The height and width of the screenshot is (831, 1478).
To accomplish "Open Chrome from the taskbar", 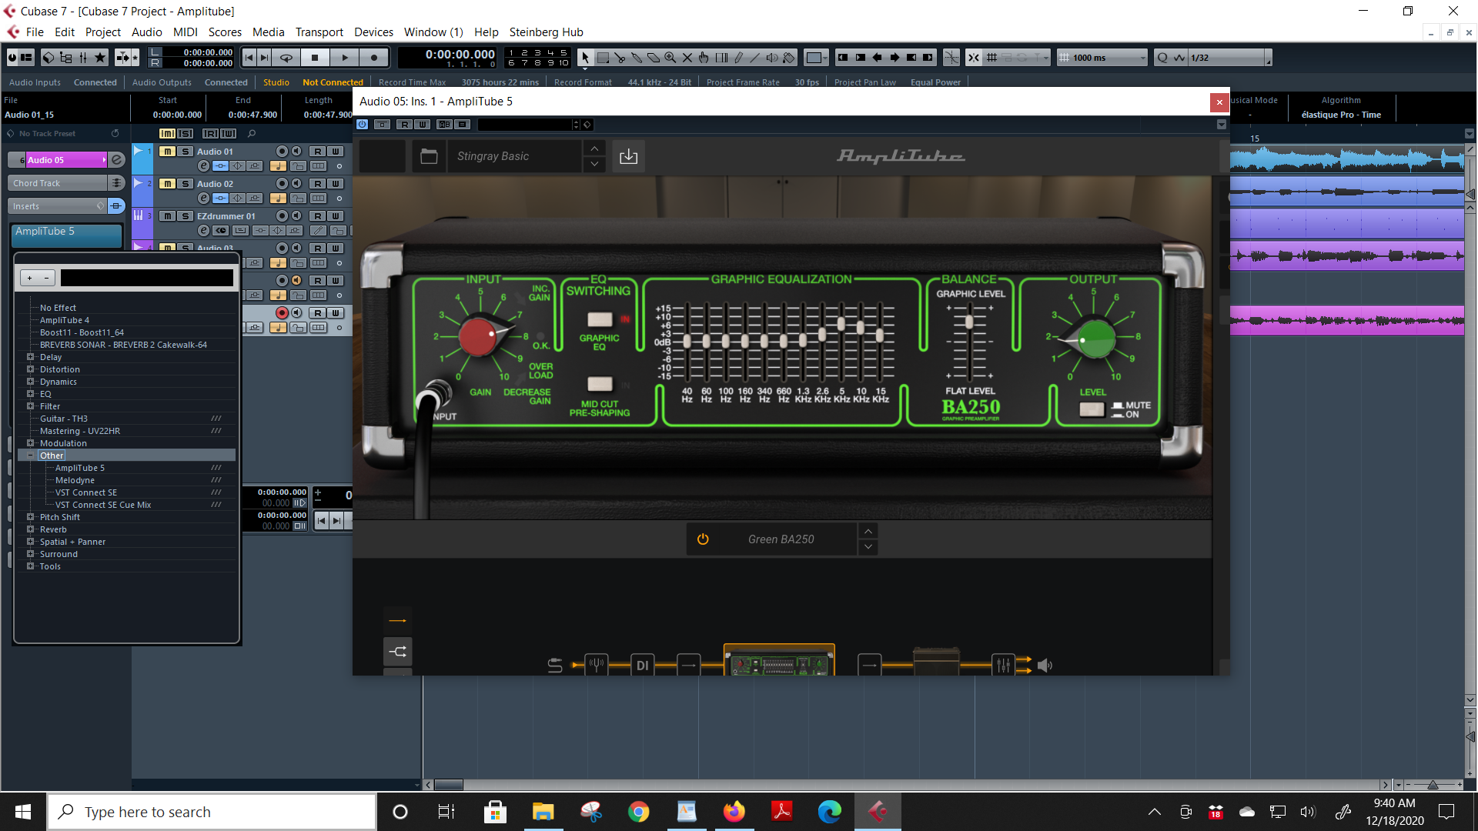I will (638, 812).
